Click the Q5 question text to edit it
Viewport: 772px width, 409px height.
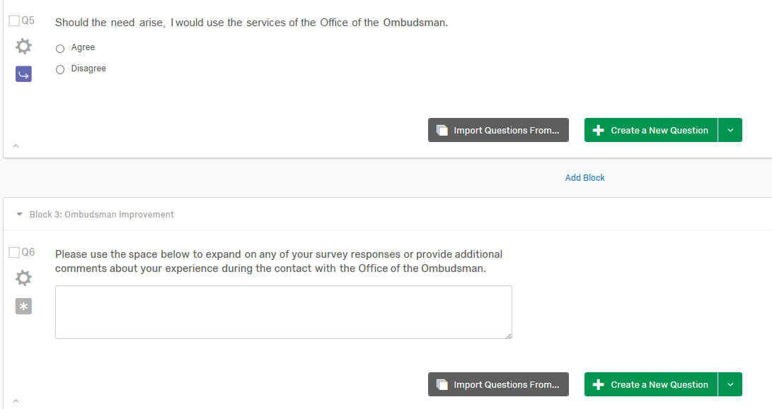pyautogui.click(x=251, y=23)
